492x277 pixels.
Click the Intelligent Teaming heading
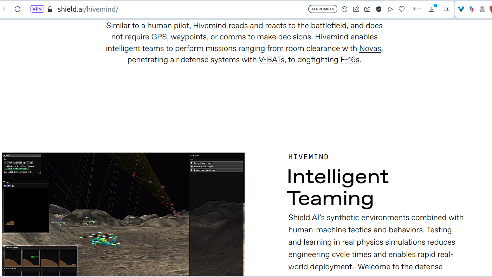tap(338, 187)
